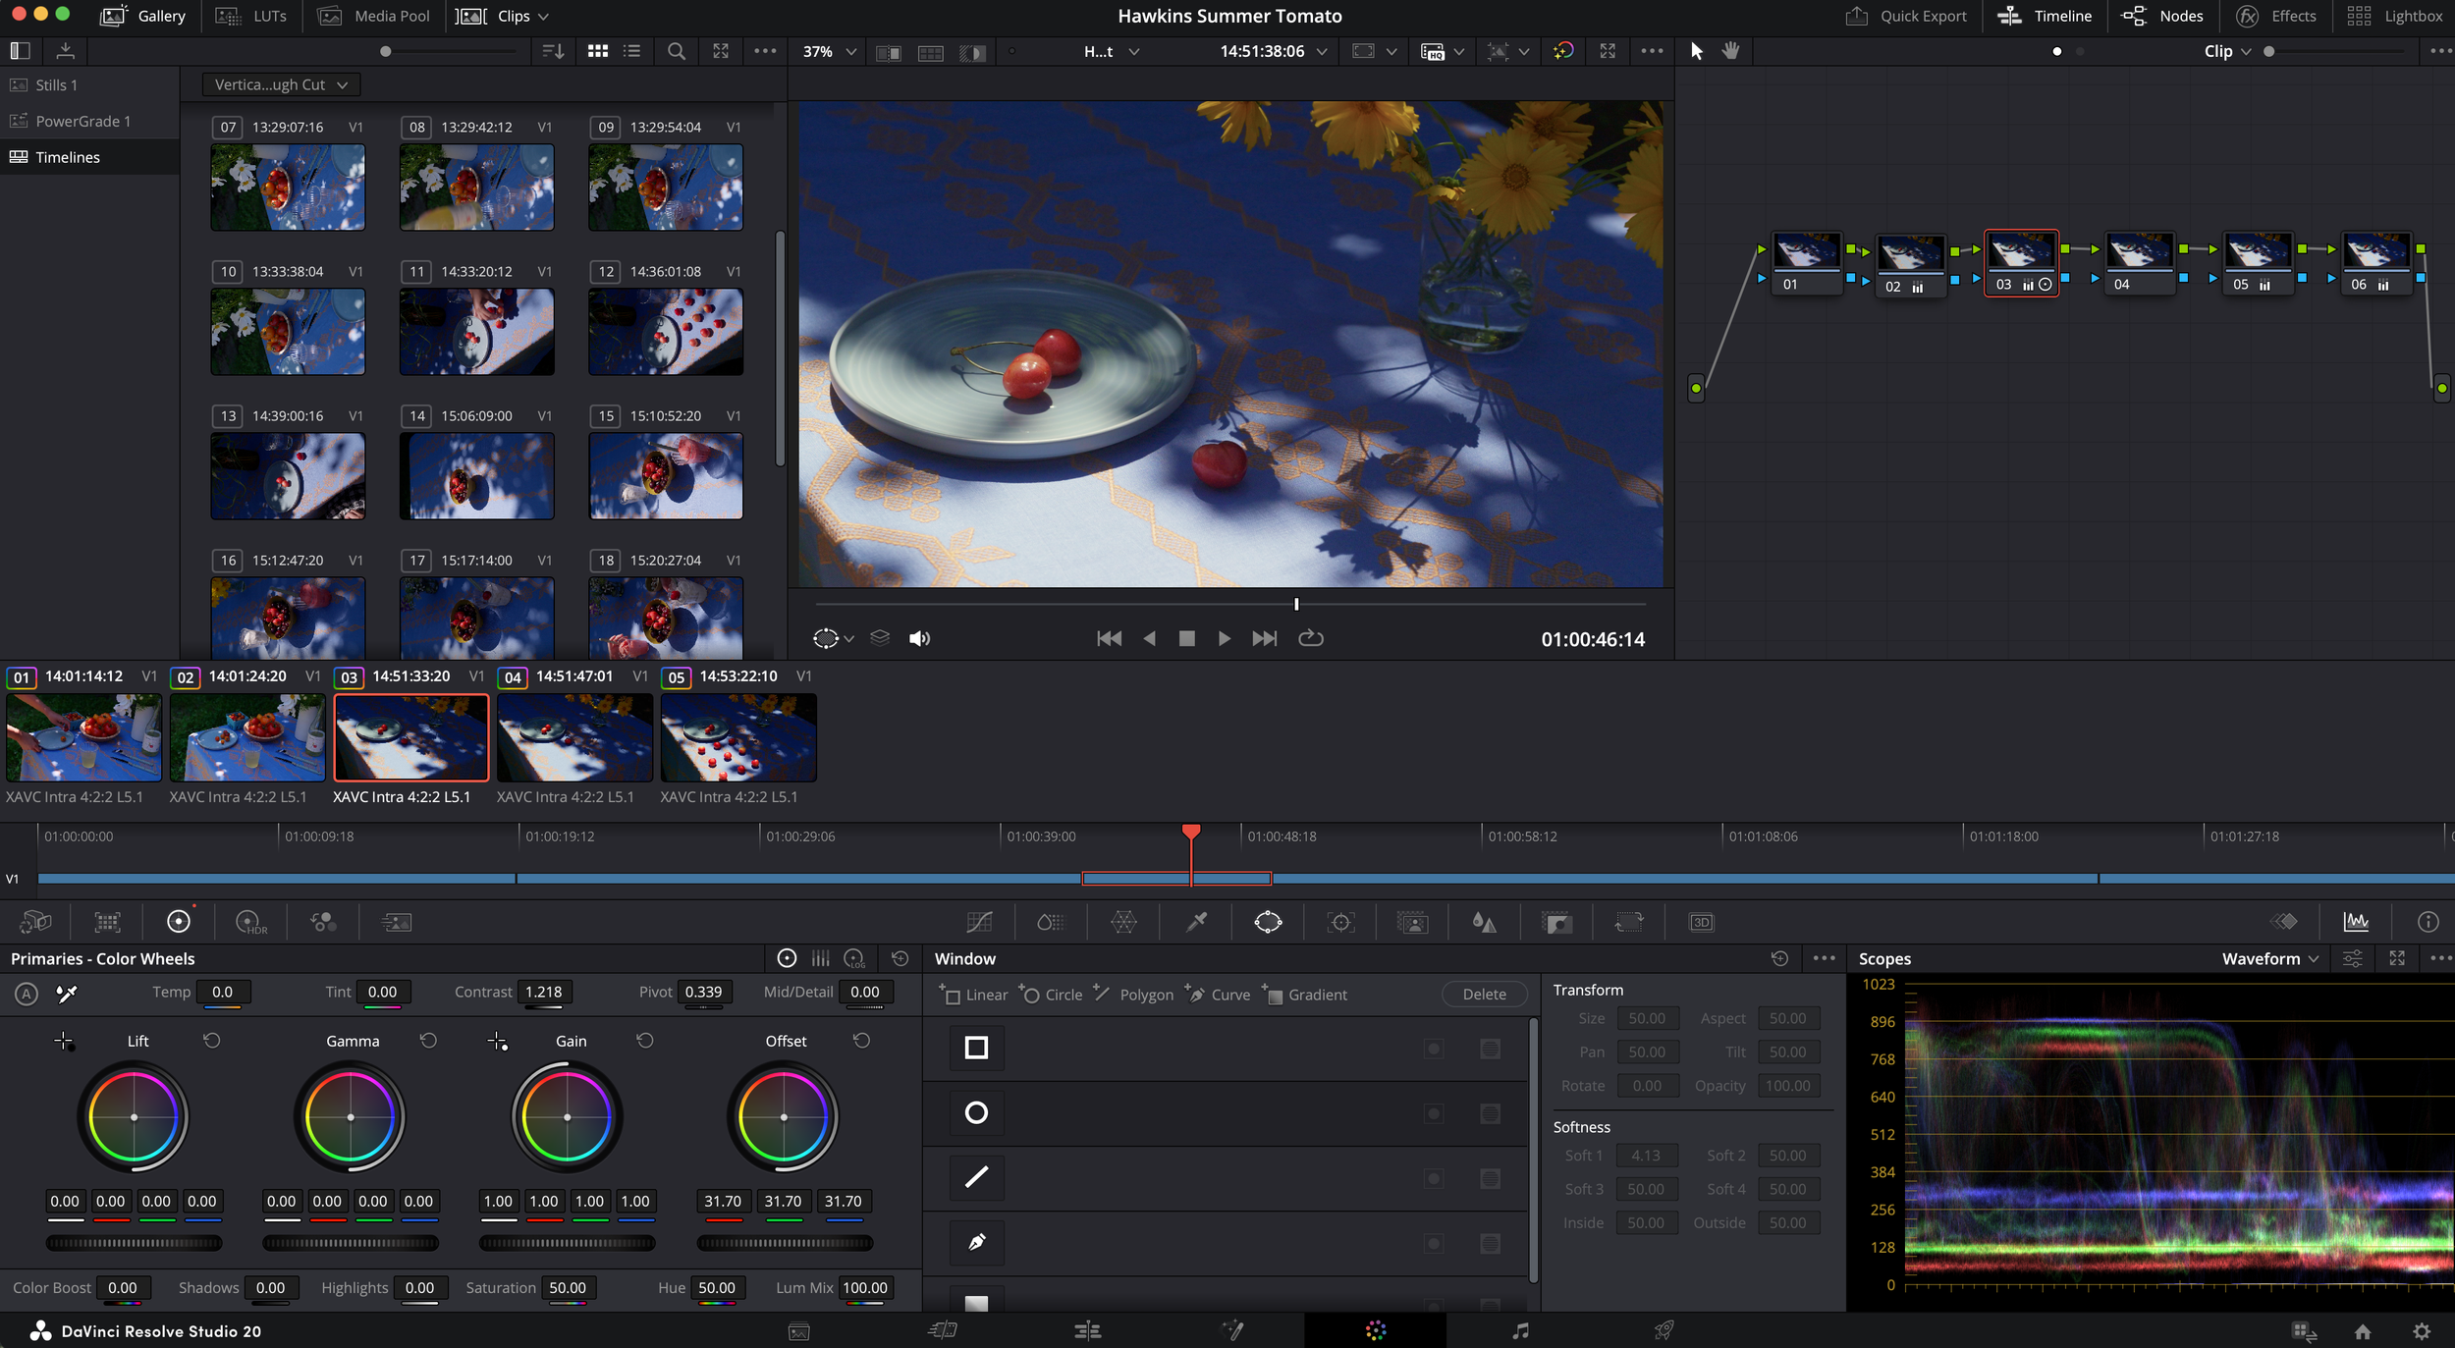The height and width of the screenshot is (1348, 2455).
Task: Adjust the Gamma color wheel
Action: pos(351,1117)
